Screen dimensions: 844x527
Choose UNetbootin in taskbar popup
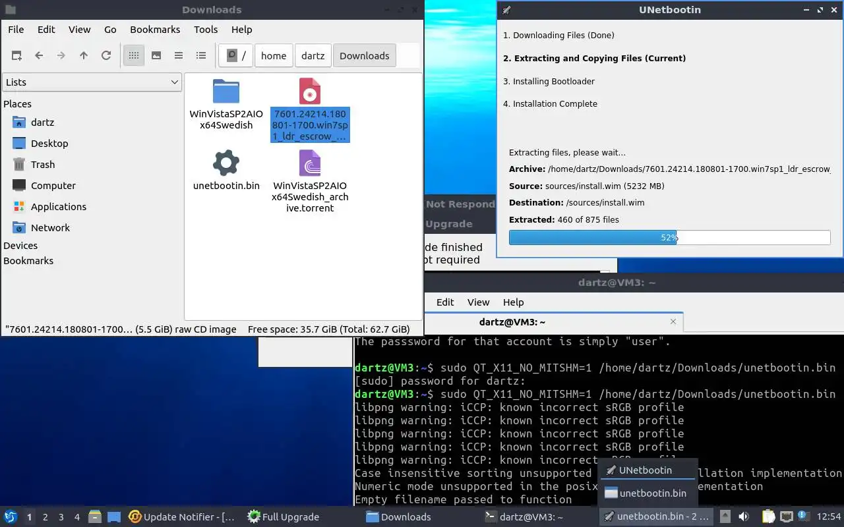click(647, 470)
